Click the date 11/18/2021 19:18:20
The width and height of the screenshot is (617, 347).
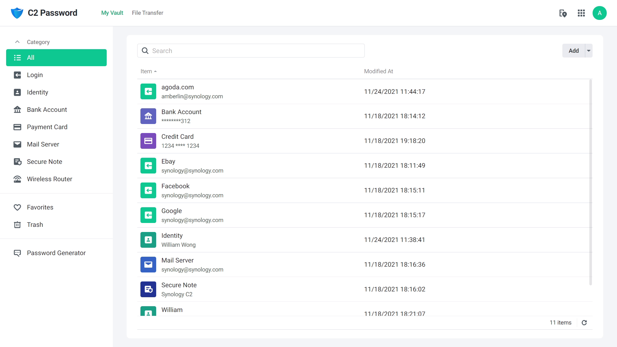(x=395, y=141)
